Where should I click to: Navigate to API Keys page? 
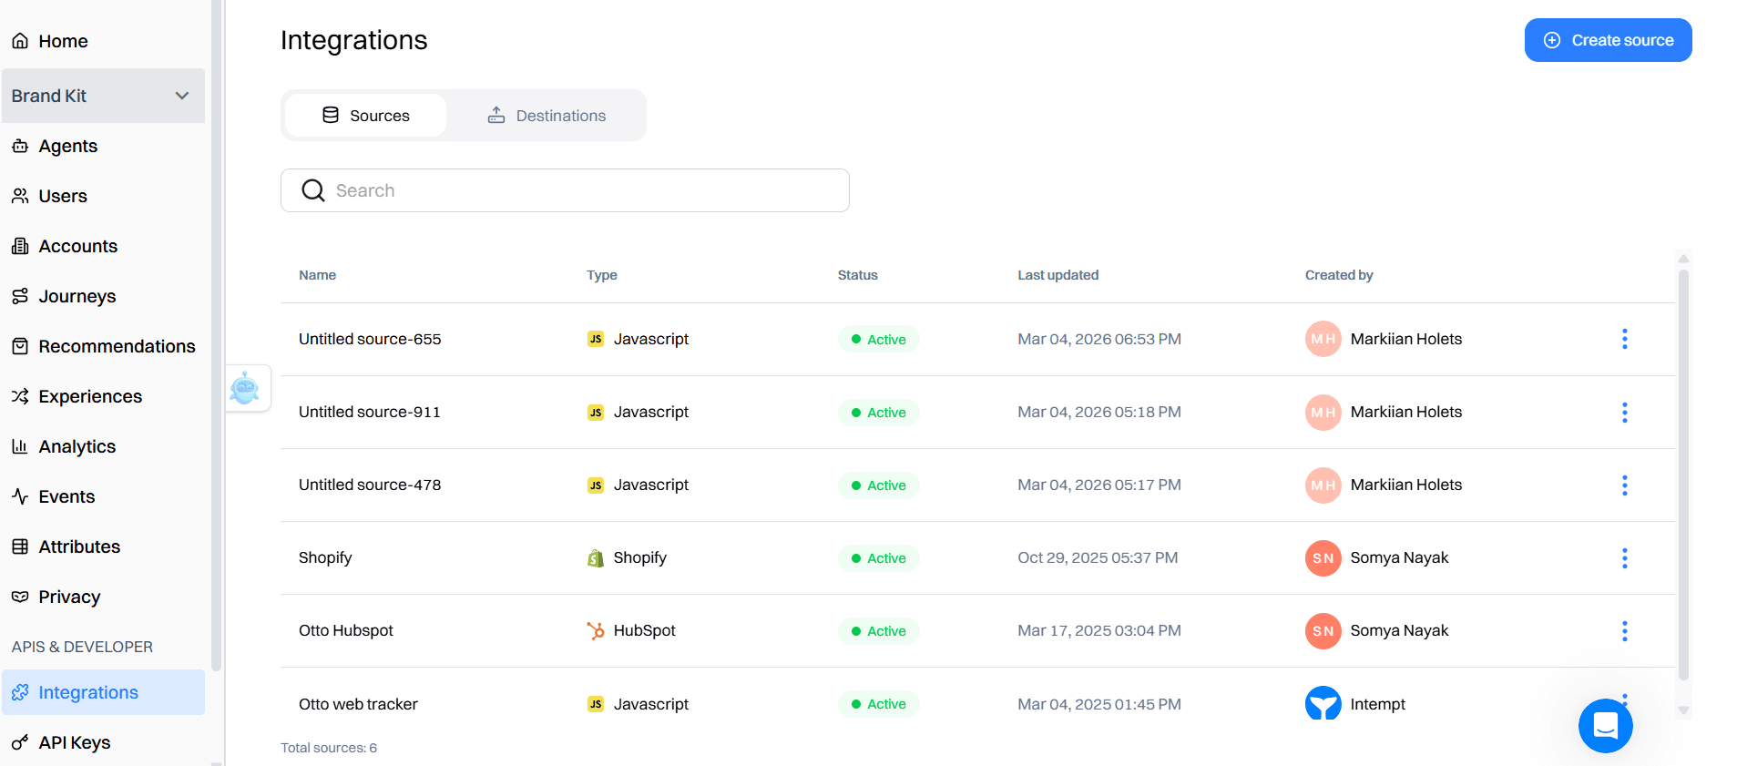tap(75, 742)
